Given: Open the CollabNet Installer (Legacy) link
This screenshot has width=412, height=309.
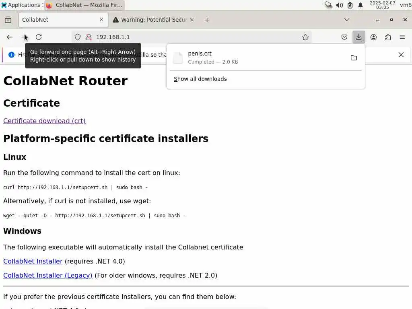Looking at the screenshot, I should [48, 275].
